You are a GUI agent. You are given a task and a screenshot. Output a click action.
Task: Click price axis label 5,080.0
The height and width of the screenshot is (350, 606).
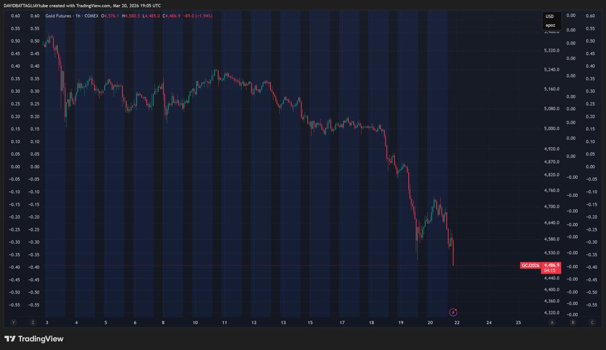[x=551, y=109]
